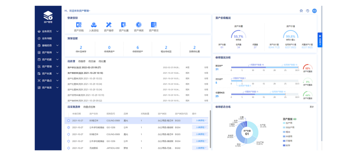Click the 资产盘点 scan icon in sidebar
The image size is (359, 157).
pyautogui.click(x=39, y=80)
